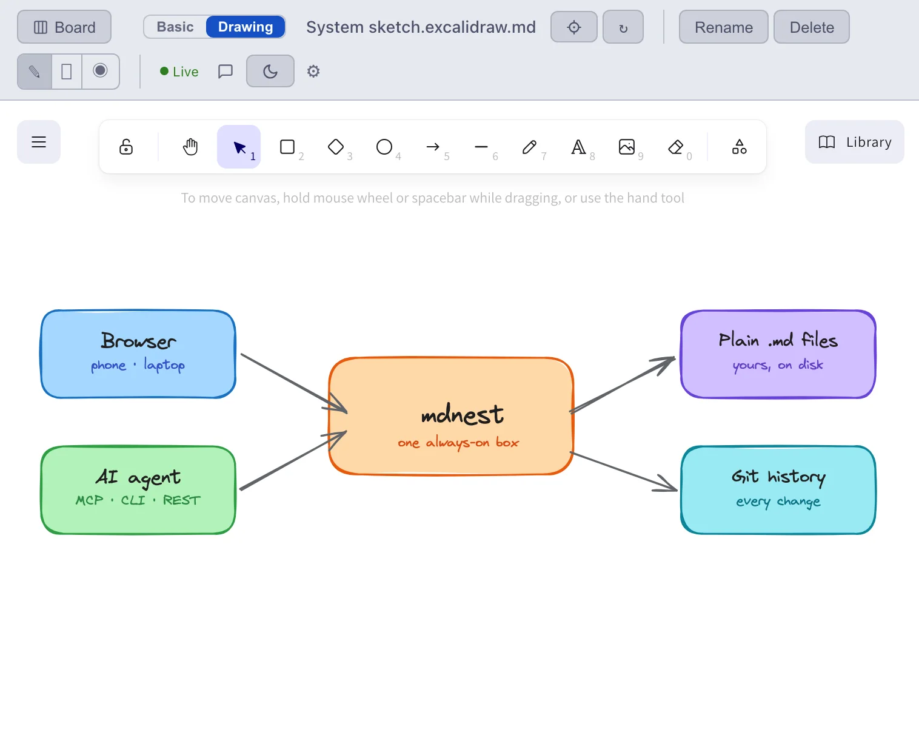Select the Selection arrow tool
Image resolution: width=919 pixels, height=752 pixels.
click(x=239, y=147)
